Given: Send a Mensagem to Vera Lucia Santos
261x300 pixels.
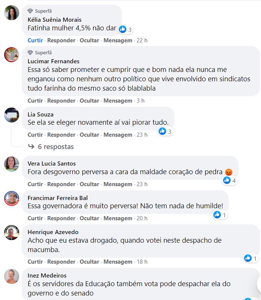Looking at the screenshot, I should point(118,184).
